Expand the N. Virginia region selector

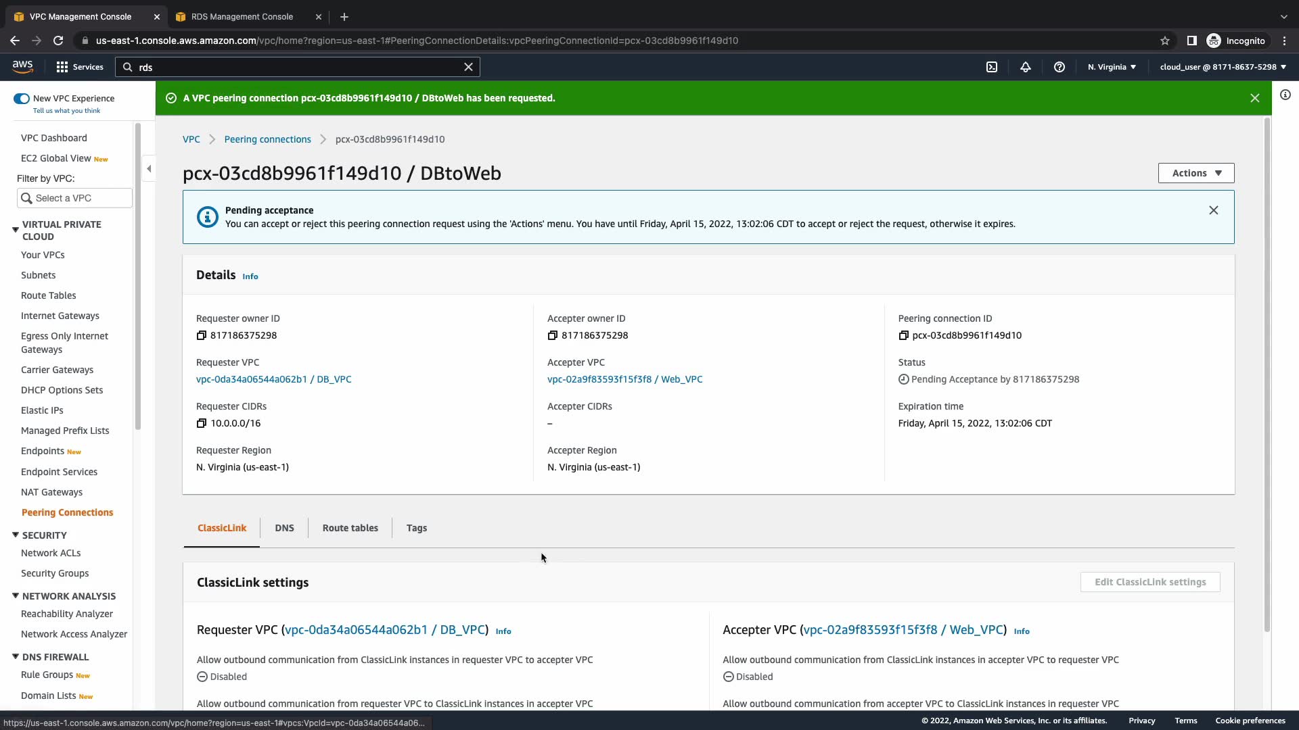coord(1112,67)
